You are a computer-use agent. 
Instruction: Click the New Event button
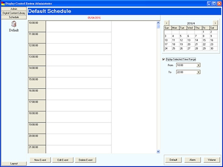click(40, 160)
